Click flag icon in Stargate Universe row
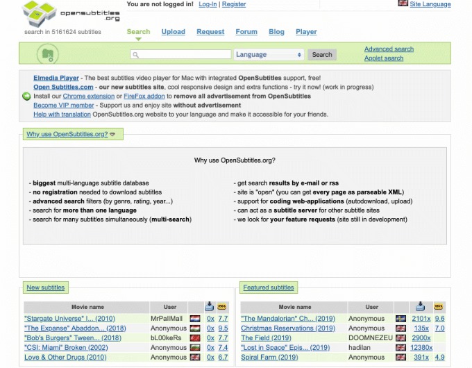472x368 pixels. point(195,319)
